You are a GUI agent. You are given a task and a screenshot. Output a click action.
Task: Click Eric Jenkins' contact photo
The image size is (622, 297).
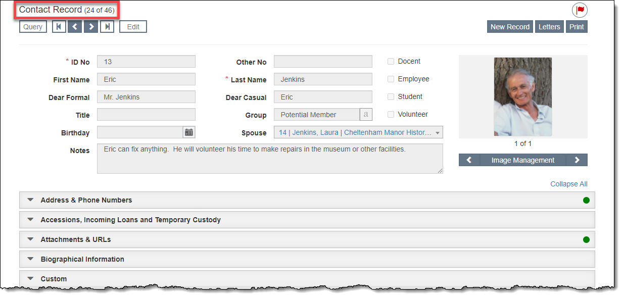coord(522,97)
